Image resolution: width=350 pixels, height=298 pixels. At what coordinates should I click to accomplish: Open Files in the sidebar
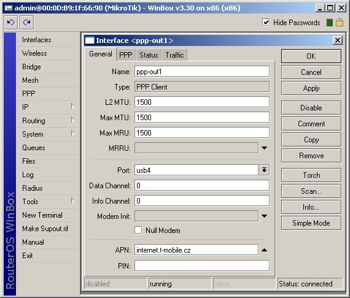point(48,161)
